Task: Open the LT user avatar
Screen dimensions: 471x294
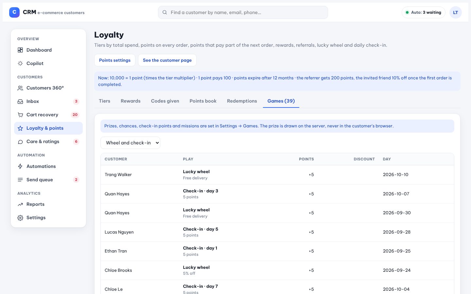Action: point(456,12)
